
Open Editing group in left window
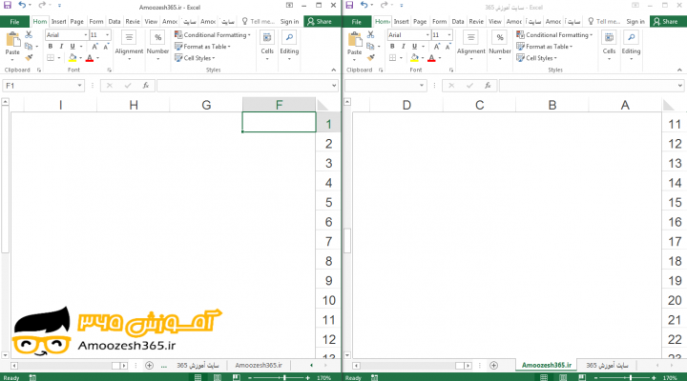coord(289,45)
